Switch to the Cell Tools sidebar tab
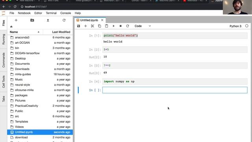The image size is (252, 142). [x=4, y=82]
